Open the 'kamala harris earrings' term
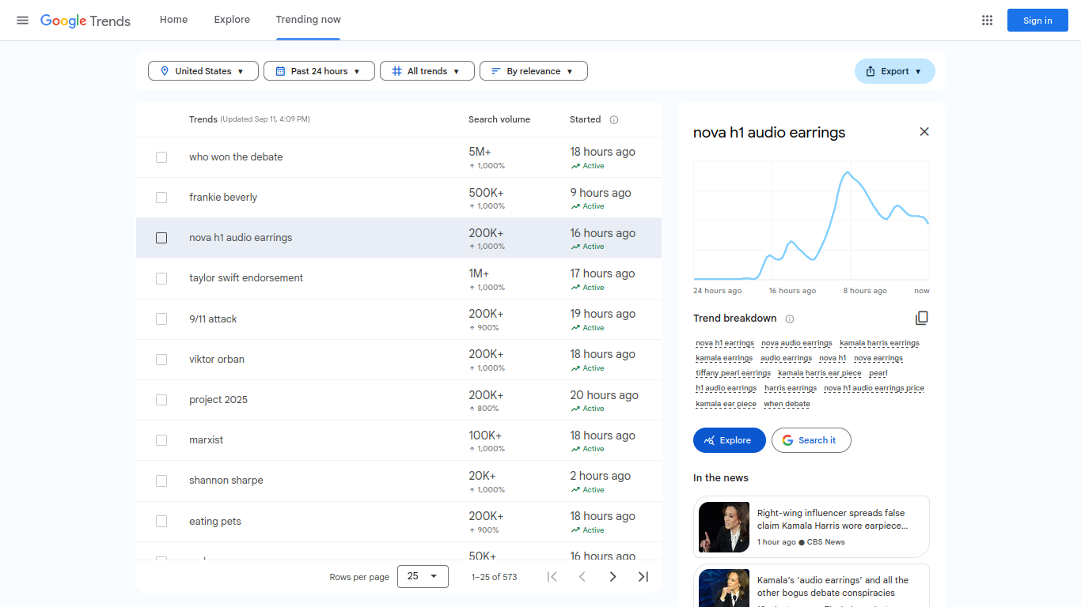The height and width of the screenshot is (607, 1081). 879,343
